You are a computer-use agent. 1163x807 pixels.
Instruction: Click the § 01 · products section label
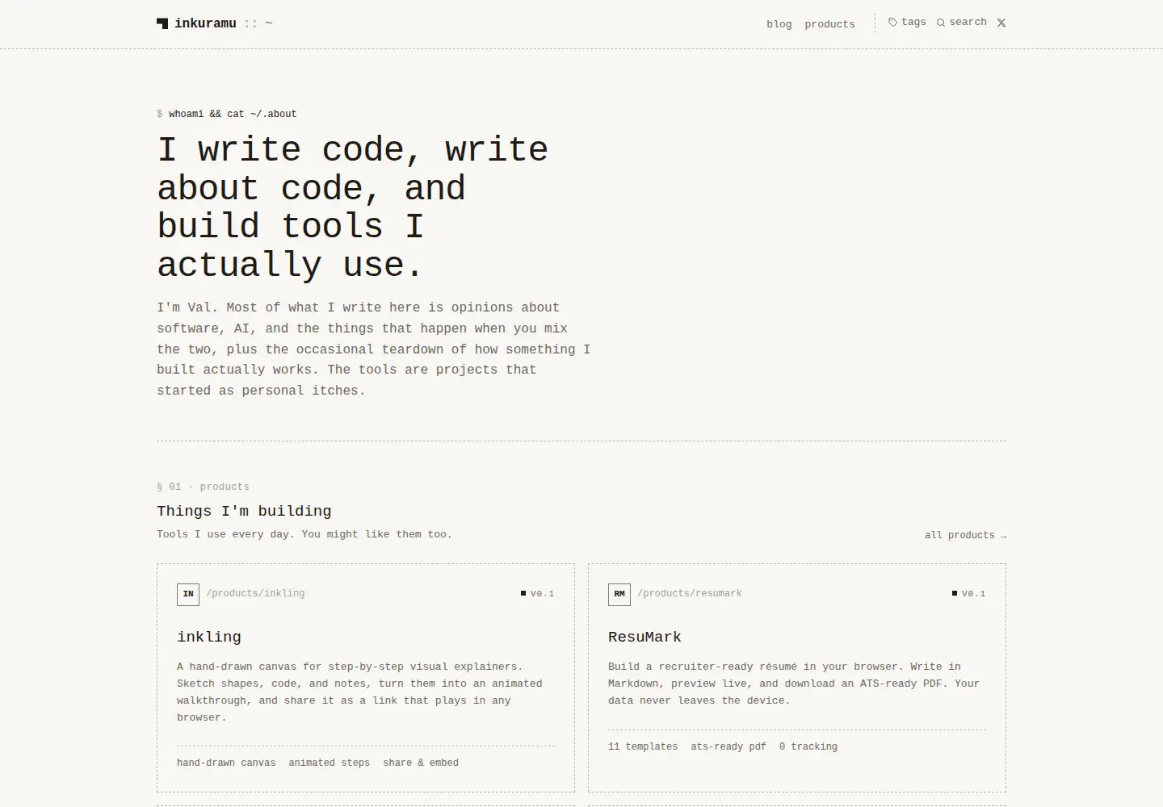click(x=203, y=487)
